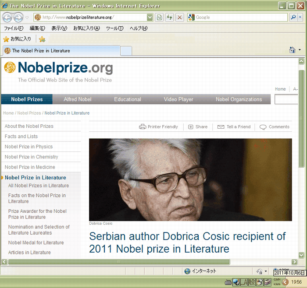
Task: Open the recent pages dropdown next to Forward
Action: (27, 18)
